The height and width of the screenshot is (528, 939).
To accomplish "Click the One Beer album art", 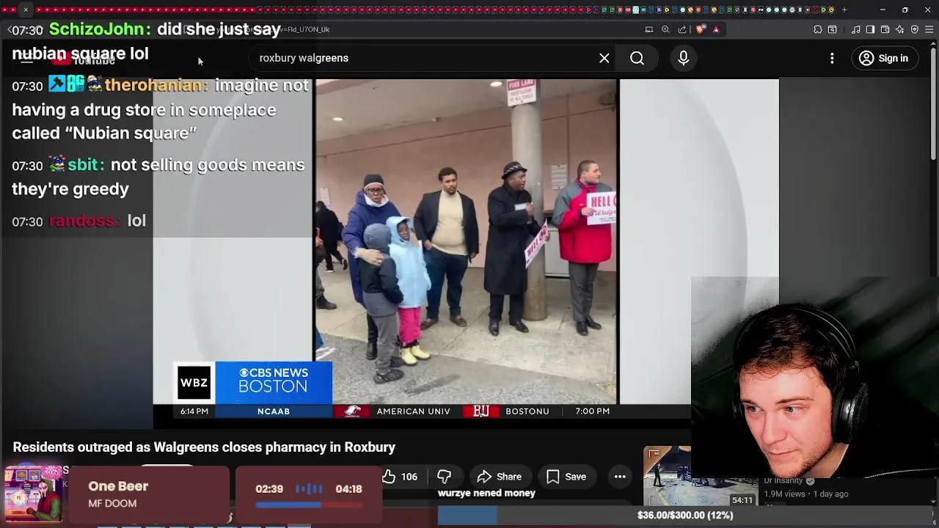I will click(33, 495).
